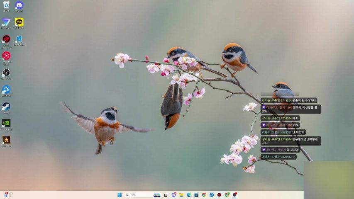Open the NVIDIA app desktop shortcut

(x=6, y=124)
